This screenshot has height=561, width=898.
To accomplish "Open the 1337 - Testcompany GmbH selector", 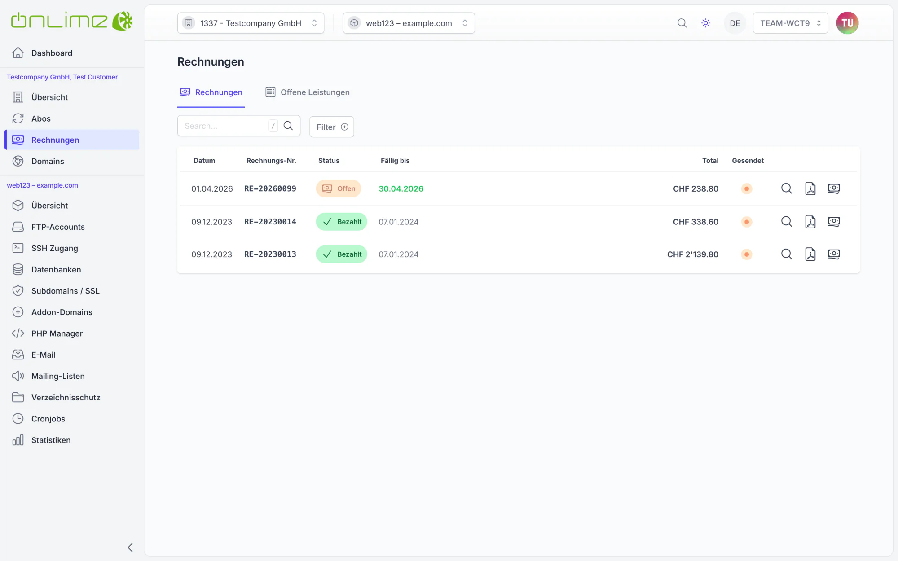I will tap(251, 23).
